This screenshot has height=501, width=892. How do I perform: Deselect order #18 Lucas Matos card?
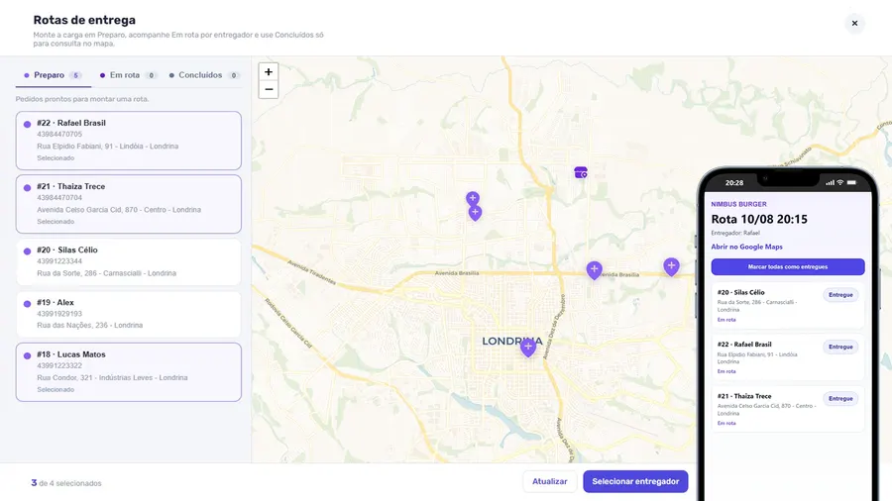coord(129,372)
